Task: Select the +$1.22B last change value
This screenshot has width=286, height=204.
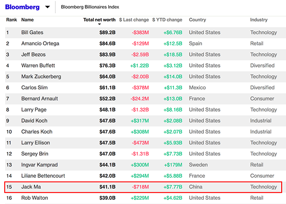Action: click(140, 66)
